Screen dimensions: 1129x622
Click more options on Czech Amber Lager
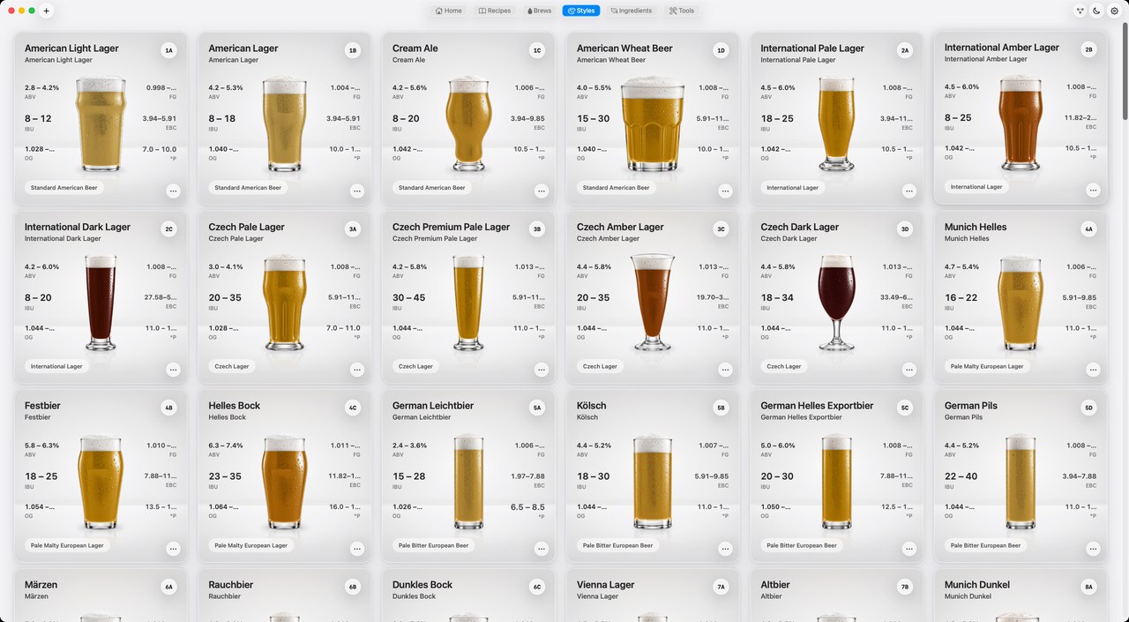click(725, 370)
